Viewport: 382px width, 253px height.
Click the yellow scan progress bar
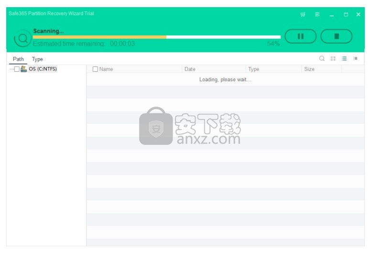(x=99, y=37)
